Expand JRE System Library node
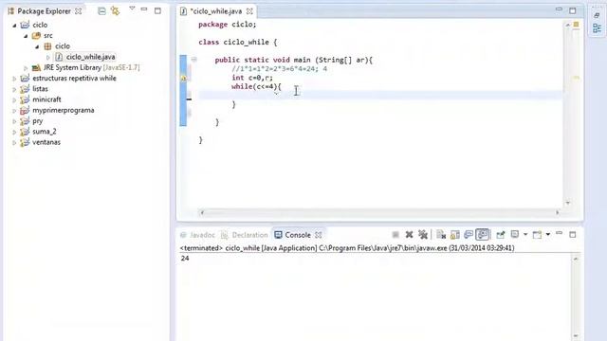Screen dimensions: 607x341 (x=26, y=68)
